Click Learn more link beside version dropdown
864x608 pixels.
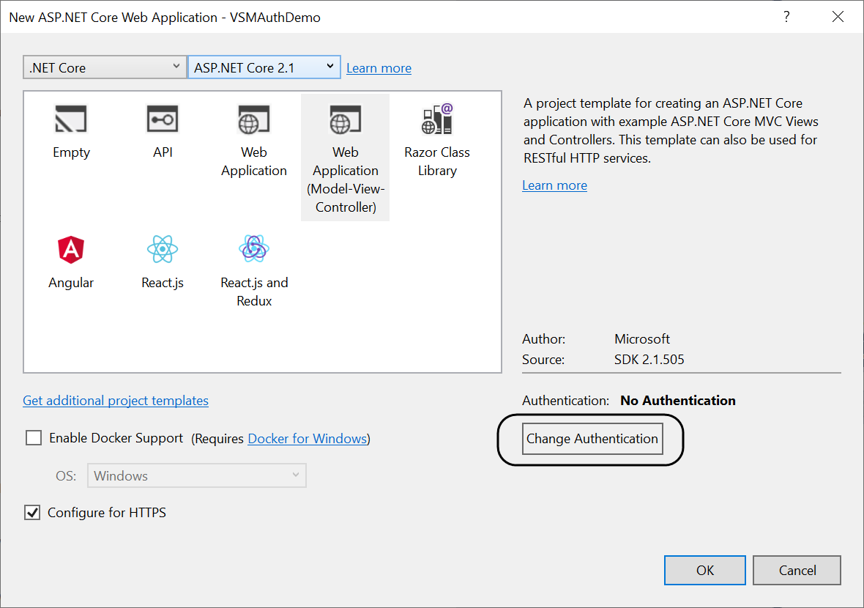pos(379,68)
